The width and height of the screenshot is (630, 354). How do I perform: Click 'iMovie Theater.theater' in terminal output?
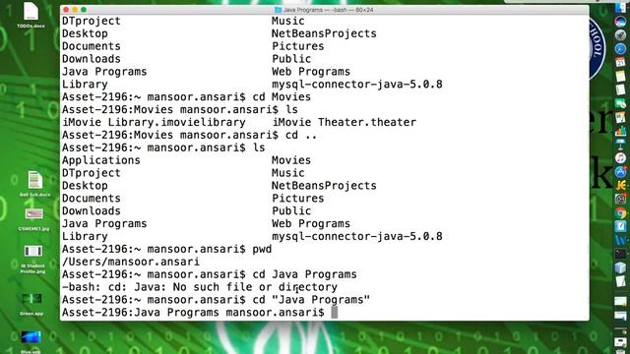click(344, 122)
